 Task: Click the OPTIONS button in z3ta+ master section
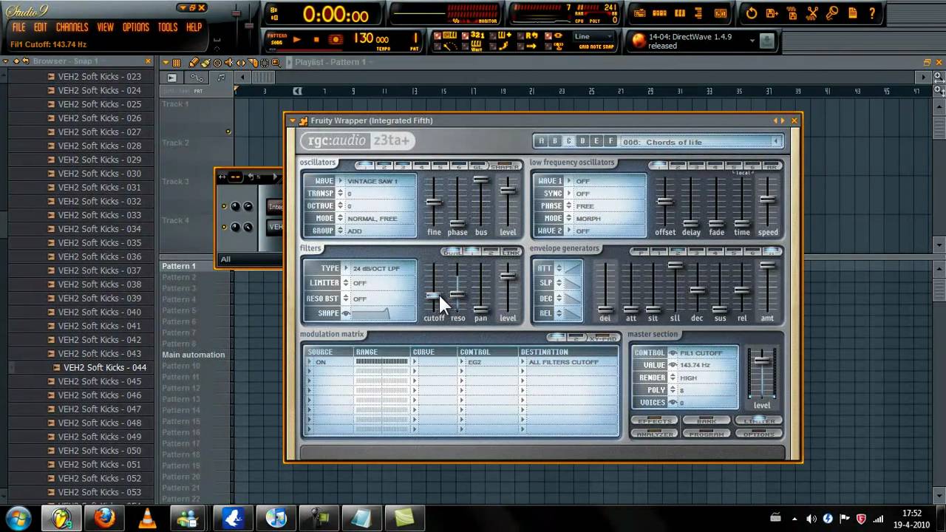[759, 434]
